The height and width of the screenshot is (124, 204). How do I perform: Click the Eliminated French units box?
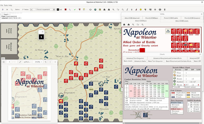click(x=9, y=47)
